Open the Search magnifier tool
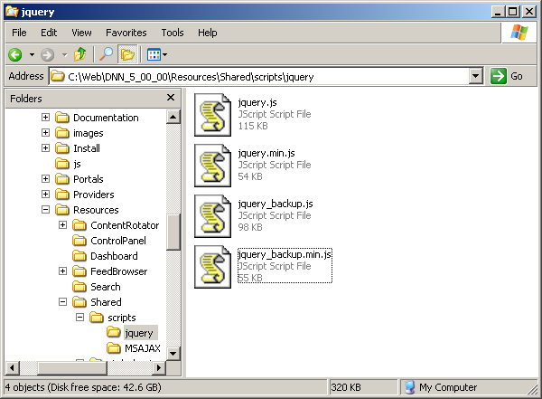This screenshot has width=542, height=399. 106,54
